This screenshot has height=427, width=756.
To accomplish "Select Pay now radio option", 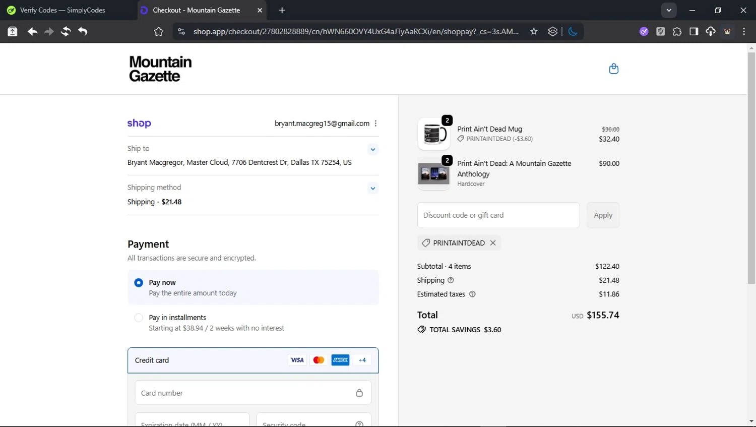I will 139,283.
